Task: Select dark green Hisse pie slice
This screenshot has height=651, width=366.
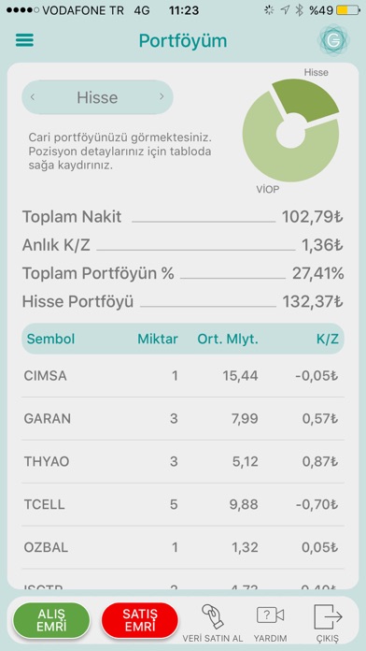Action: pyautogui.click(x=307, y=99)
